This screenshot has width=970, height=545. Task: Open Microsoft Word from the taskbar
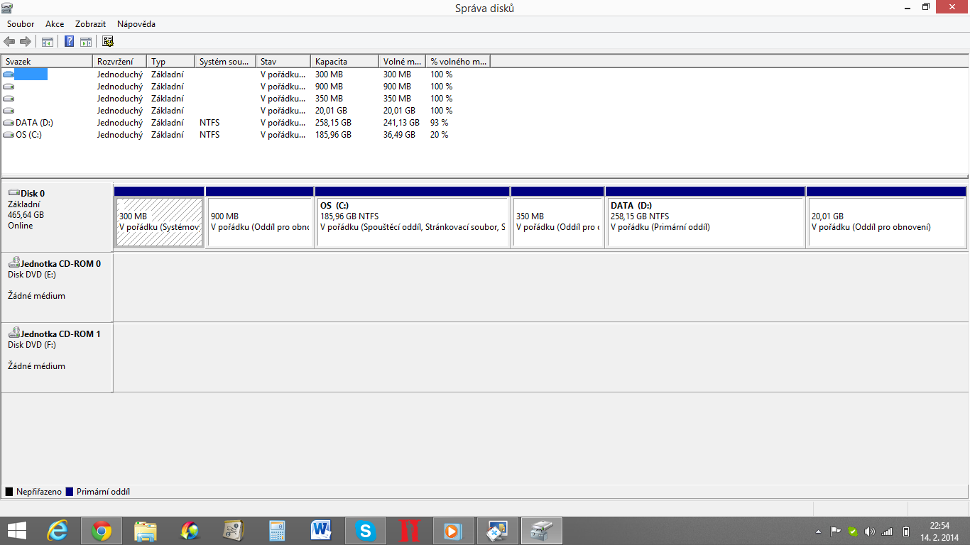(x=321, y=531)
